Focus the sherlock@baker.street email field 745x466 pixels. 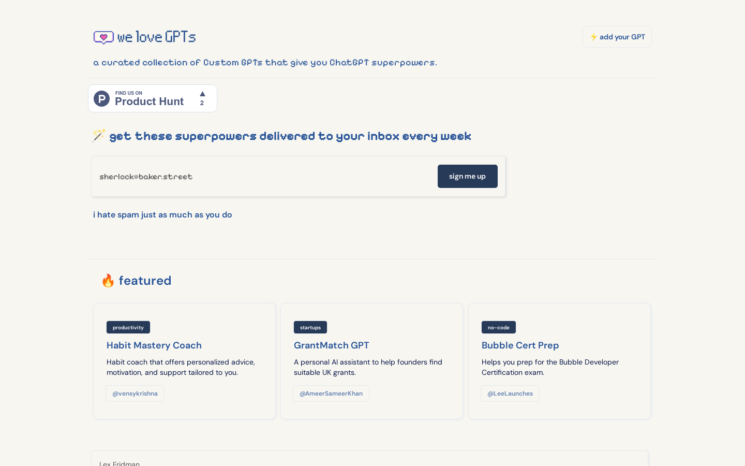point(264,177)
